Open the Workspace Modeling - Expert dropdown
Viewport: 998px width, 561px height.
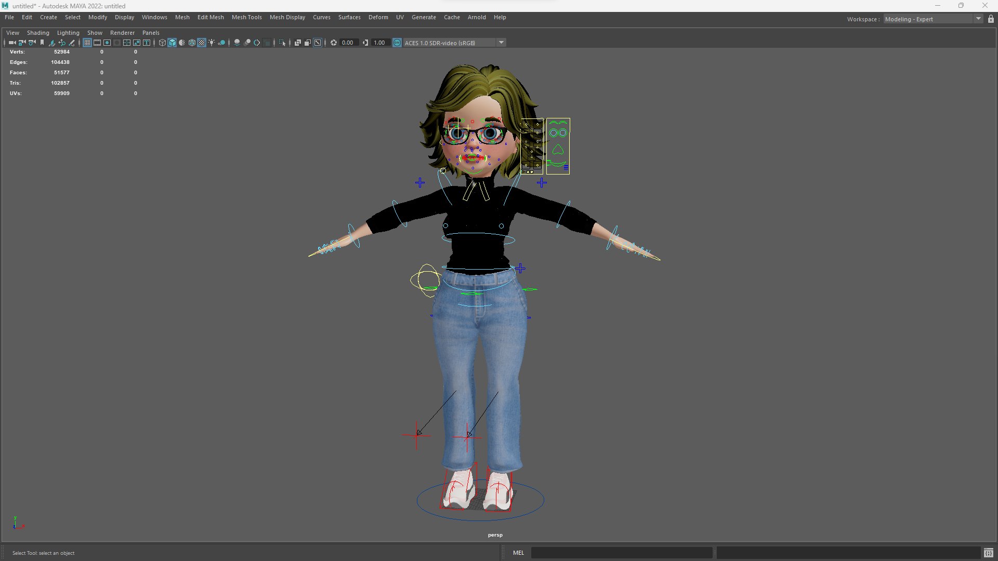tap(933, 19)
